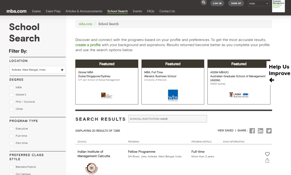This screenshot has height=175, width=291.
Task: Click the S P Jain school logo
Action: [107, 95]
